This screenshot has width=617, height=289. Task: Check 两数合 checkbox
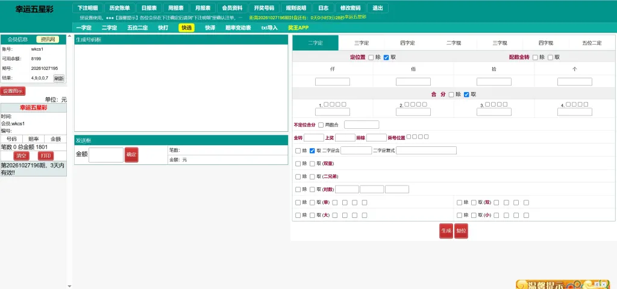tap(321, 125)
